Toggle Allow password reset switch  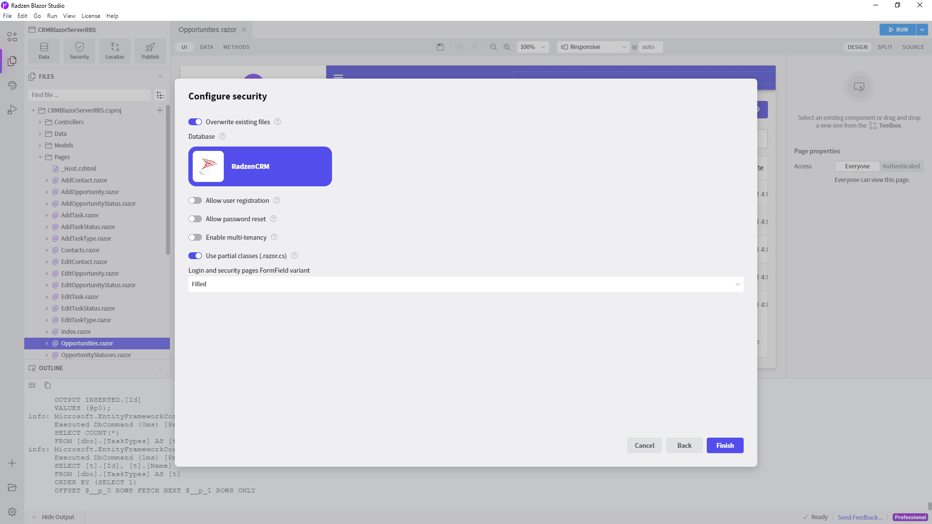195,219
